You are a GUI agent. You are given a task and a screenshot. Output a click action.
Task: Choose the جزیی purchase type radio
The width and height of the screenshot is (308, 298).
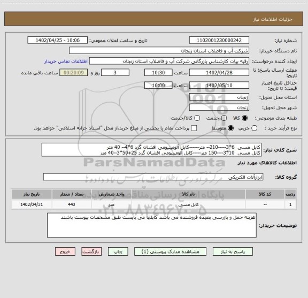(x=254, y=128)
